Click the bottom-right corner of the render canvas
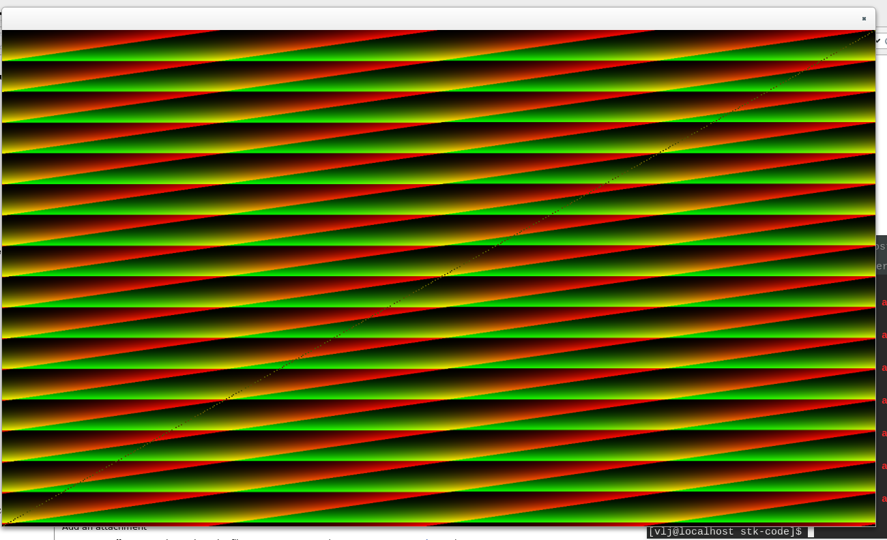Screen dimensions: 887x540 (873, 524)
